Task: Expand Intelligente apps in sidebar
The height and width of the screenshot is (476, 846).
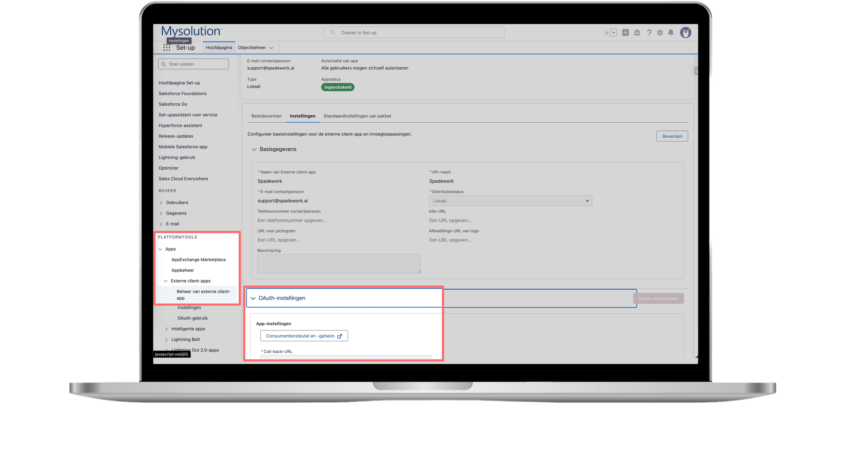Action: (x=166, y=329)
